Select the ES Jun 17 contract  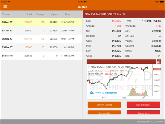tap(41, 31)
